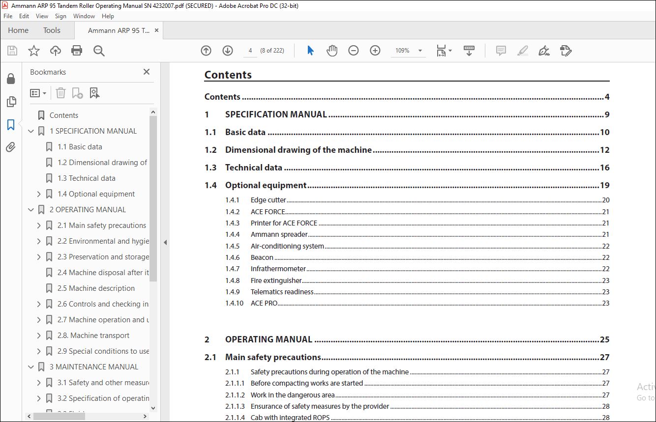This screenshot has height=422, width=656.
Task: Collapse 3 MAINTENANCE MANUAL bookmark
Action: click(x=31, y=367)
